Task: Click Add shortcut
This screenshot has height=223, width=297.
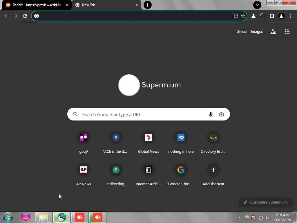Action: [213, 175]
